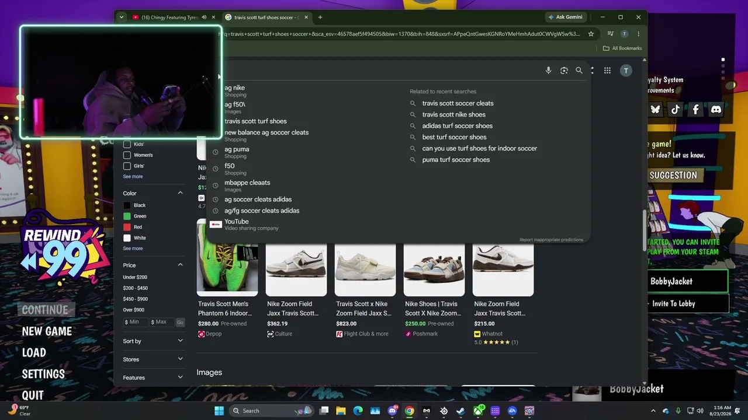748x420 pixels.
Task: Click the price Min input field
Action: pyautogui.click(x=135, y=322)
